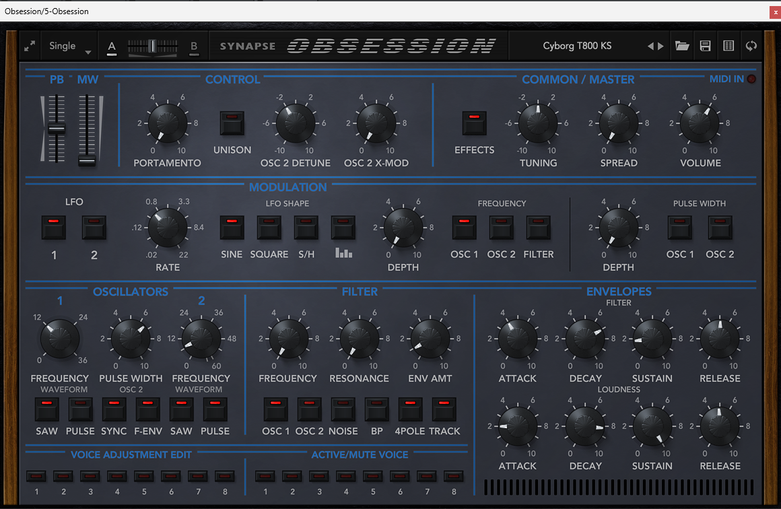Click the frequency modulation Depth knob
Screen dimensions: 781x509
click(x=403, y=228)
